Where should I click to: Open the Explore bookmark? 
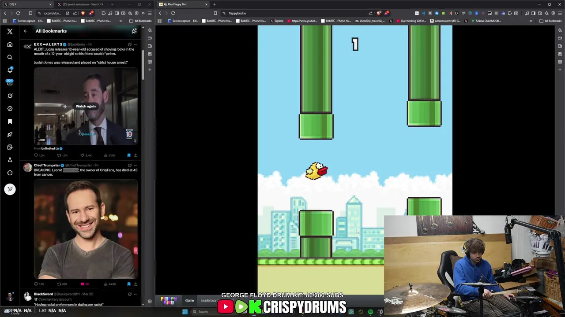276,21
